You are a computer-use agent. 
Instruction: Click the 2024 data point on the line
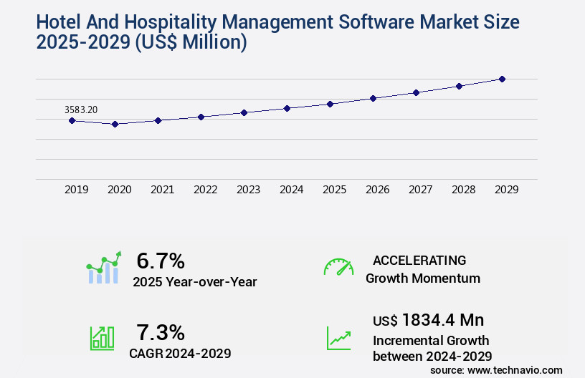(x=287, y=108)
